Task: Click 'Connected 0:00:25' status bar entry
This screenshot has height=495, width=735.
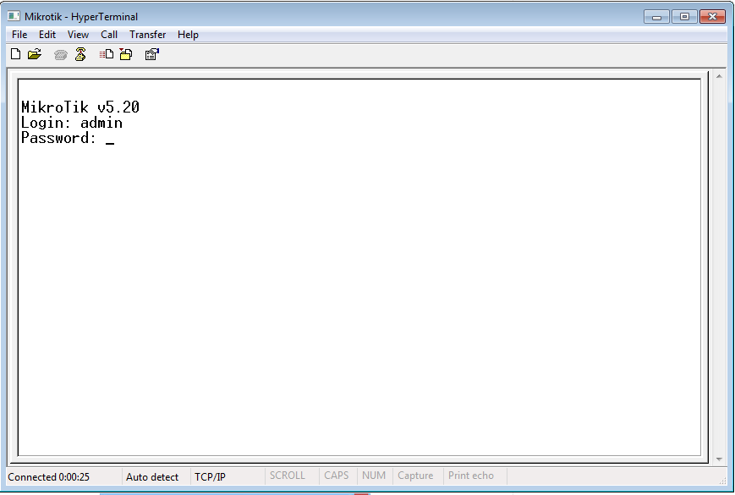Action: click(x=49, y=477)
